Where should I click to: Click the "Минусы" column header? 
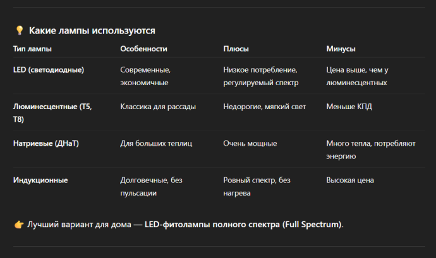(341, 49)
